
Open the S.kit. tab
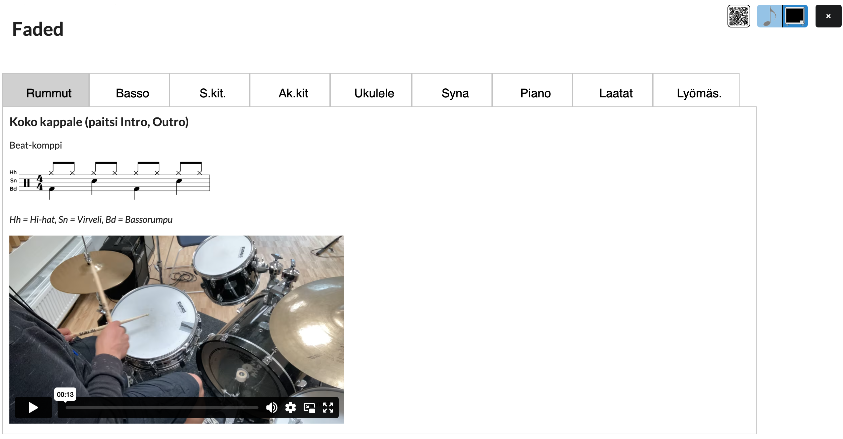click(x=213, y=93)
